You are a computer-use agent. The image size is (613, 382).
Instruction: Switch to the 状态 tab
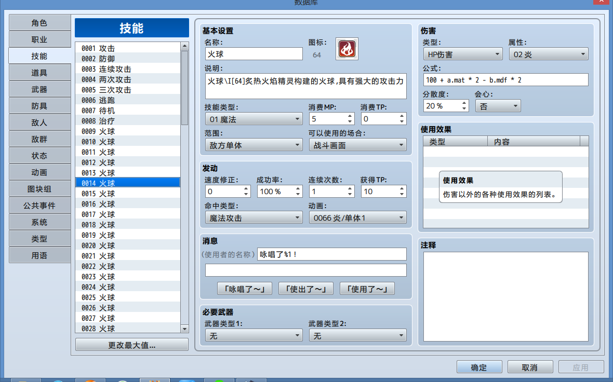39,156
